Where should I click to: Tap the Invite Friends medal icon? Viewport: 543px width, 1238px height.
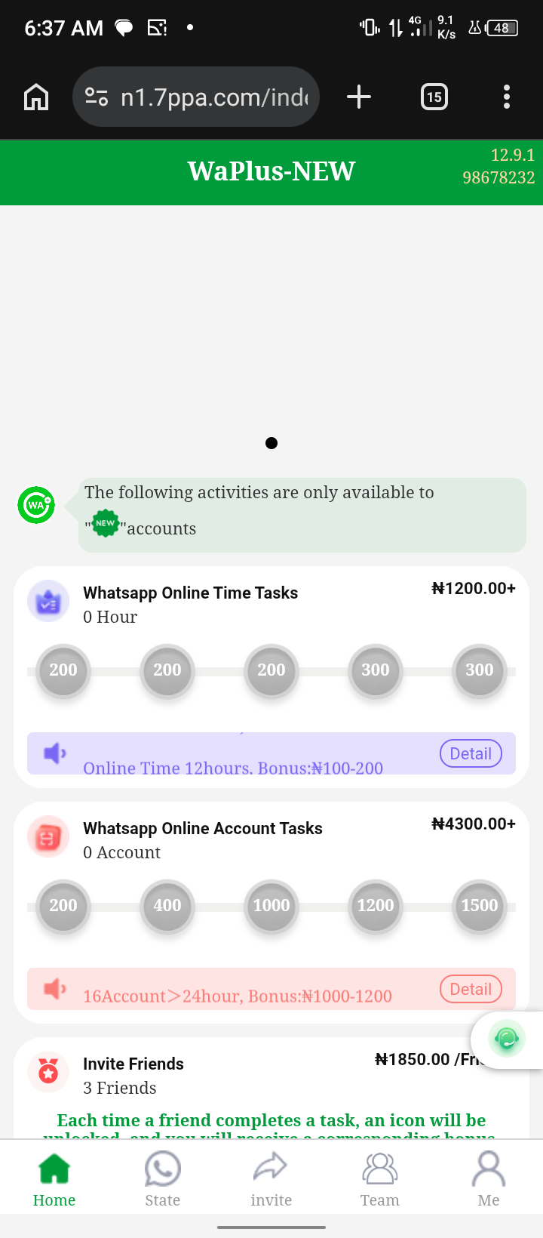pyautogui.click(x=48, y=1071)
